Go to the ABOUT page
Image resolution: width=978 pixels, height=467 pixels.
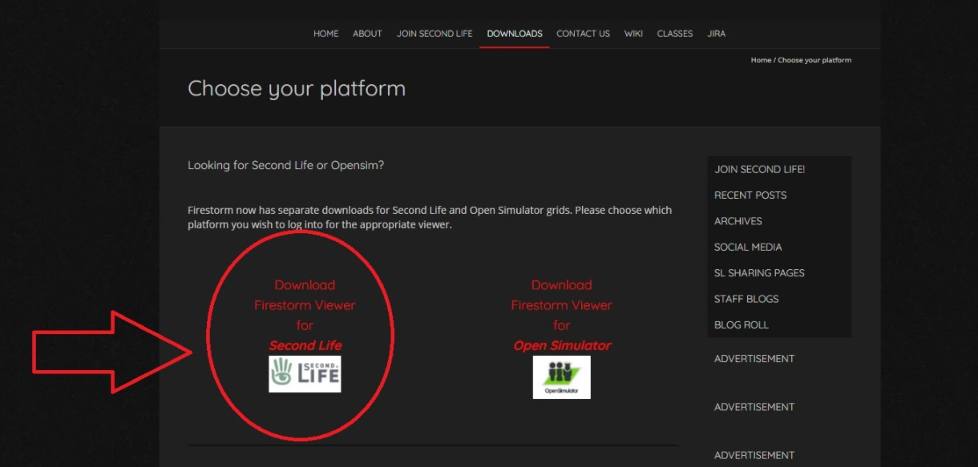click(x=367, y=34)
